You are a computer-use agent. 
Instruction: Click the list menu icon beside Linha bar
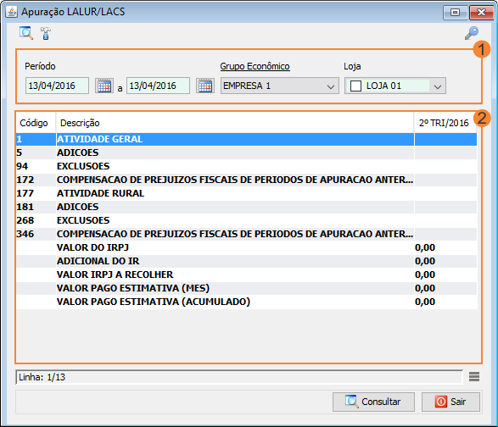(474, 377)
